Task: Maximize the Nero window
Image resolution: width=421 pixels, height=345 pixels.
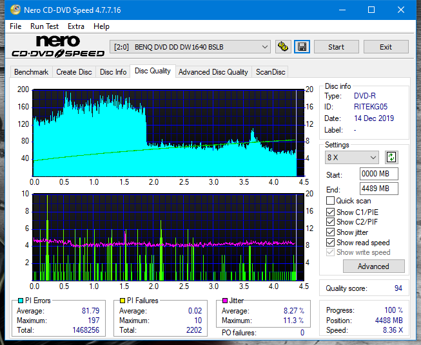Action: pyautogui.click(x=371, y=10)
